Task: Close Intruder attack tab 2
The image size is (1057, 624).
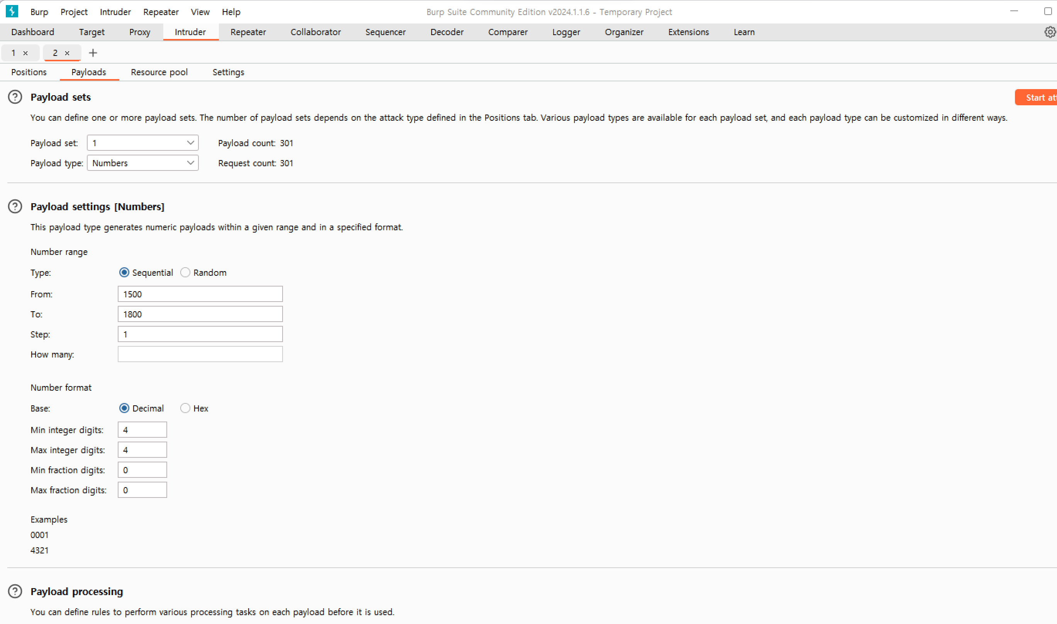Action: [67, 53]
